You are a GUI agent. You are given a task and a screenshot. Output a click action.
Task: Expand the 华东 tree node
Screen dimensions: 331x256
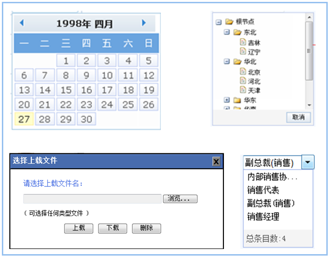click(227, 100)
